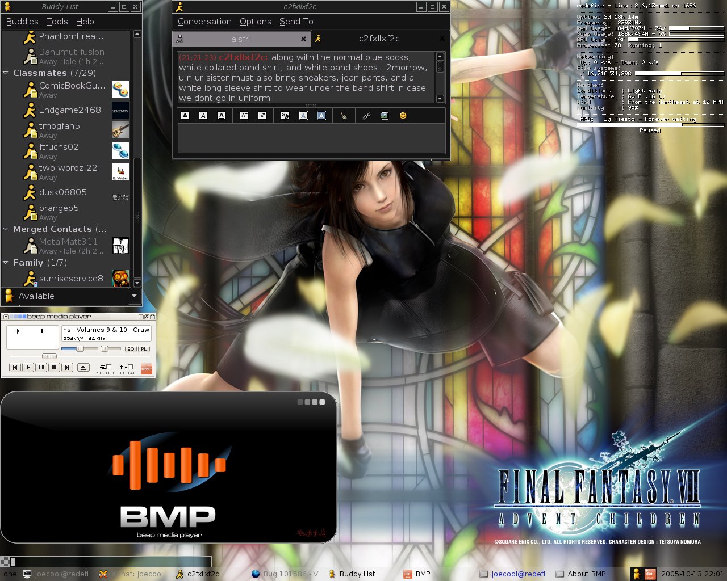This screenshot has height=581, width=727.
Task: Open beep media player window menu arrow
Action: 6,317
